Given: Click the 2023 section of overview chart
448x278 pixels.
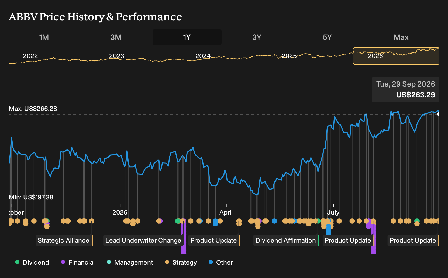Looking at the screenshot, I should point(116,56).
